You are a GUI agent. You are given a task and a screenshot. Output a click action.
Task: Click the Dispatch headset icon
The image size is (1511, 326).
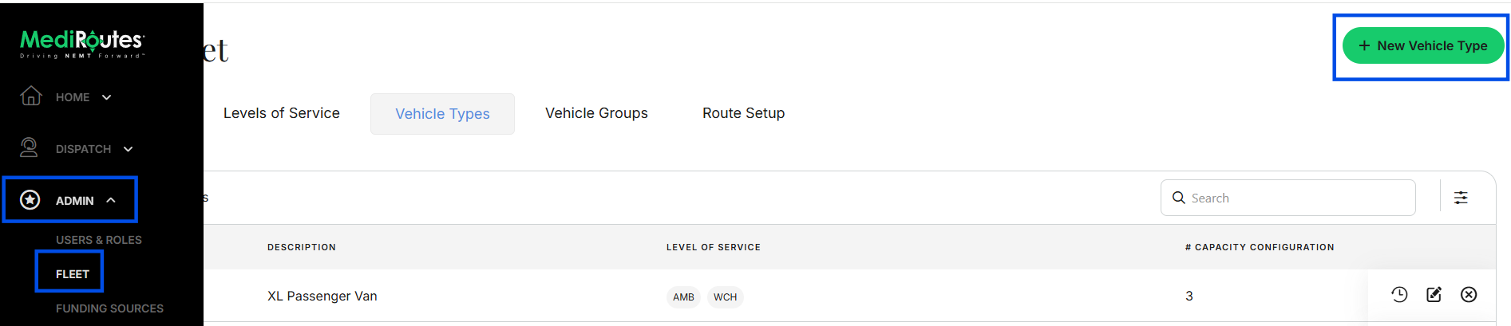(30, 147)
